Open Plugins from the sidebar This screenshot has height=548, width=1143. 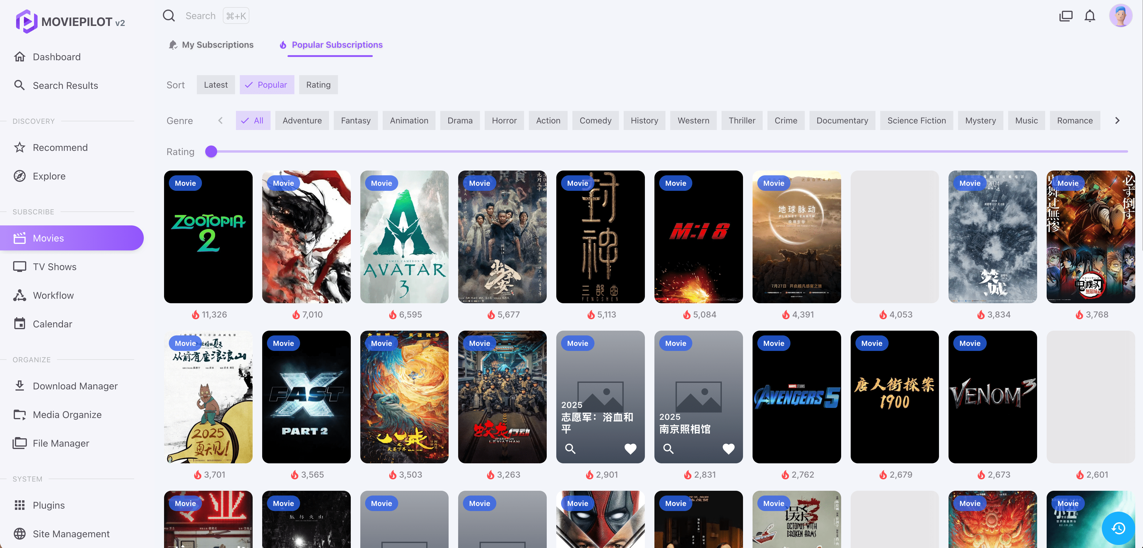49,505
